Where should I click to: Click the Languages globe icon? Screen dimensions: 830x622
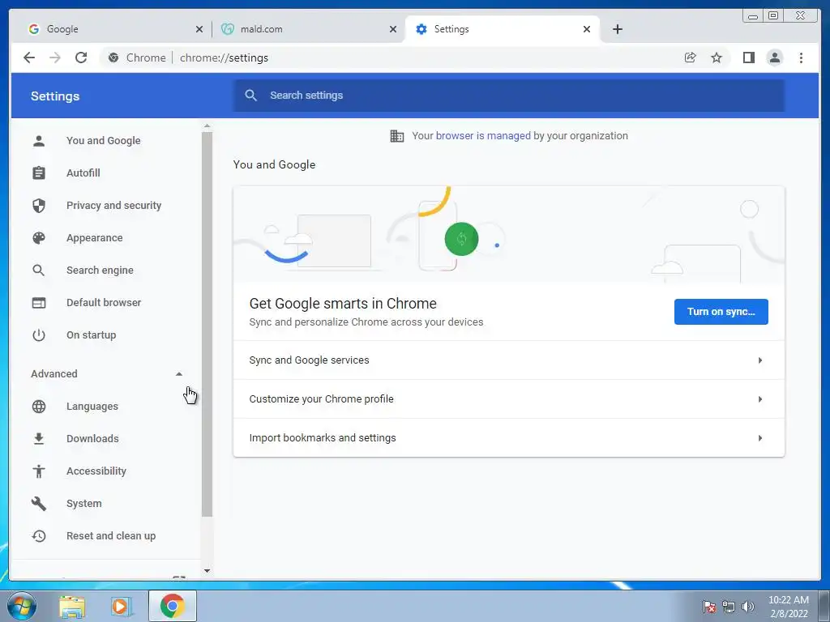pyautogui.click(x=39, y=407)
